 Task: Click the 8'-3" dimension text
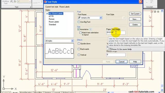pos(126,84)
